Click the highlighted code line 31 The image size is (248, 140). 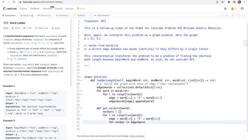point(164,122)
